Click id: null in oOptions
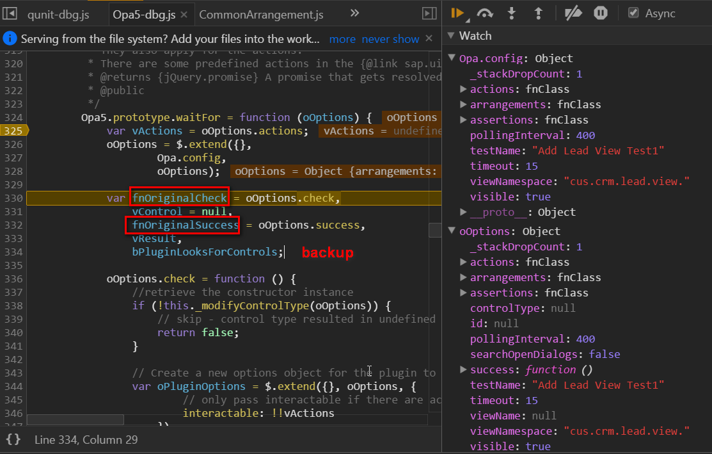 coord(494,323)
